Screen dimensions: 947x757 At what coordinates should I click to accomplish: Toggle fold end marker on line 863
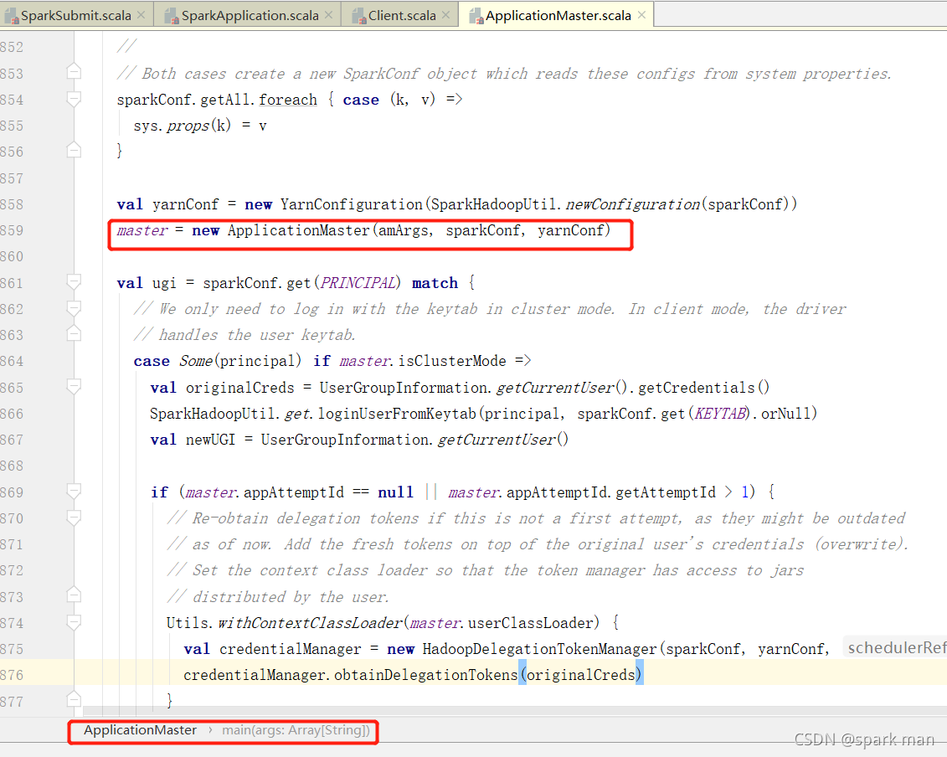[x=74, y=333]
